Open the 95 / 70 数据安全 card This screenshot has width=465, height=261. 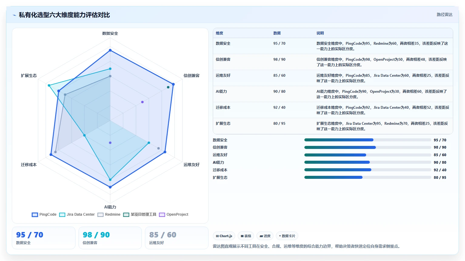click(44, 238)
